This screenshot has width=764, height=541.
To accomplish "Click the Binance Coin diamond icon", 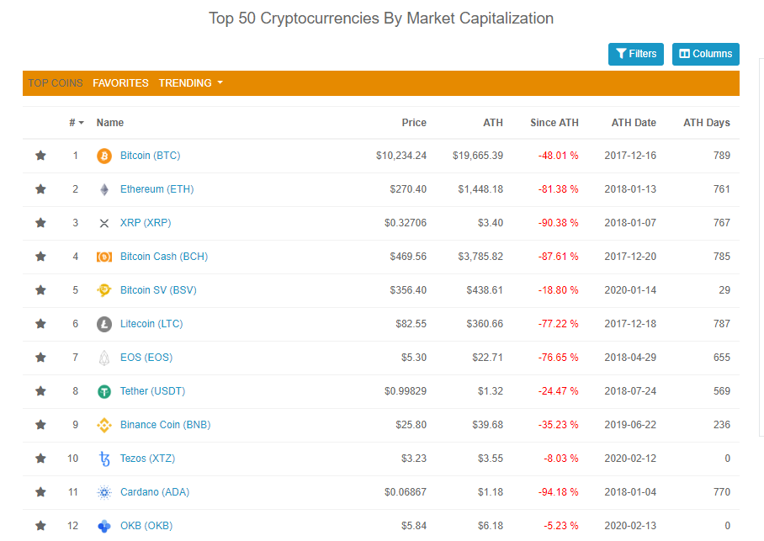I will [x=103, y=425].
